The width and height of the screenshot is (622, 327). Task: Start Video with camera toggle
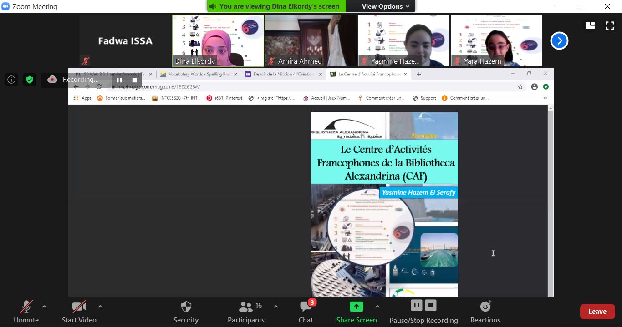[x=79, y=311]
